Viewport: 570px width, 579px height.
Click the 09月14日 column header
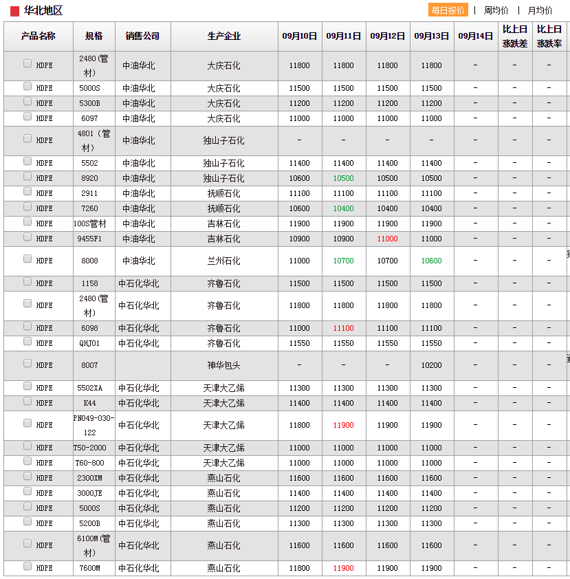(x=476, y=36)
